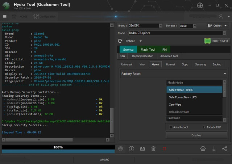The image size is (232, 164).
Task: Open settings gear icon
Action: (203, 149)
